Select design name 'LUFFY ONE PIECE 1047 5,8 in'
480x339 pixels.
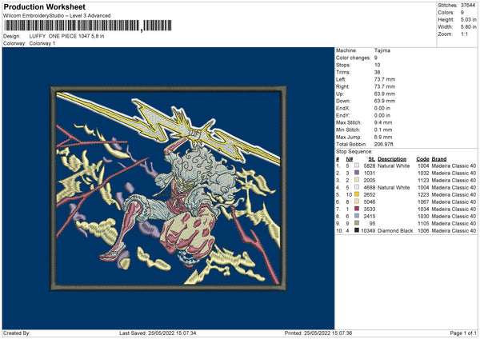(66, 36)
